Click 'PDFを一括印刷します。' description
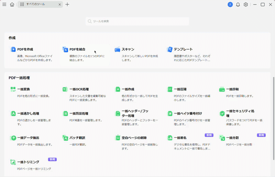 pos(240,96)
